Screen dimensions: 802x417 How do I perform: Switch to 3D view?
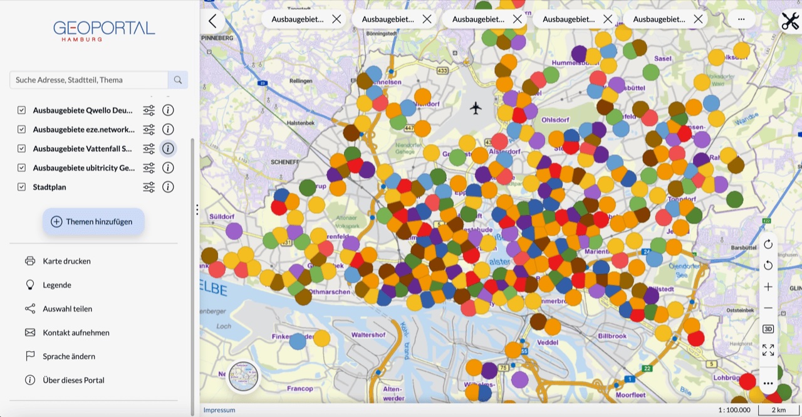(768, 329)
